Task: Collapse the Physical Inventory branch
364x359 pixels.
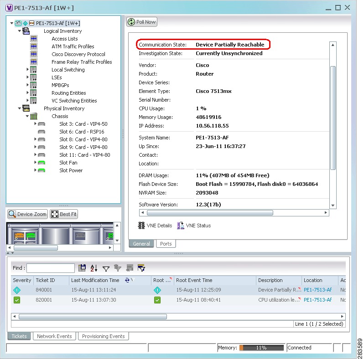Action: [x=20, y=108]
